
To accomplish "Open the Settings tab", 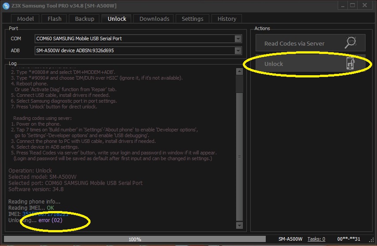I will click(x=192, y=19).
